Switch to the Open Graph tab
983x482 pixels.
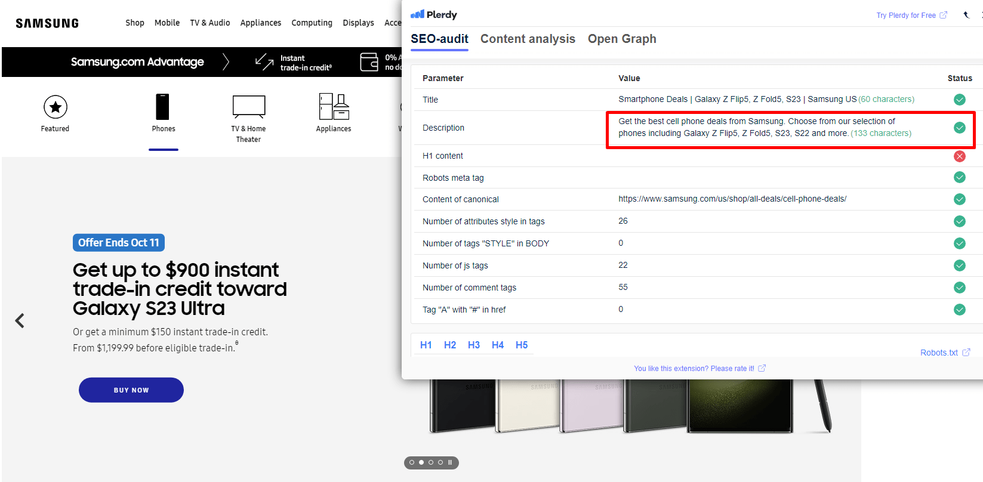tap(621, 39)
